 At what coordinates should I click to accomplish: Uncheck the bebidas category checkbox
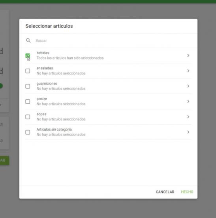(28, 55)
